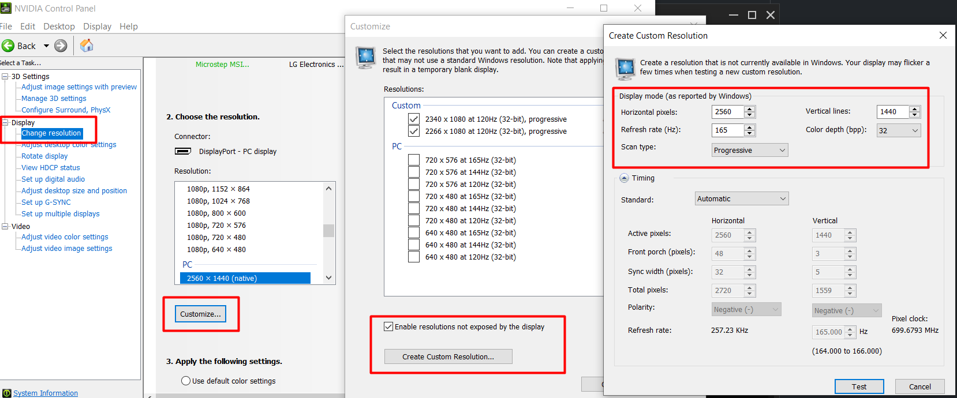Click the Back history dropdown arrow
The height and width of the screenshot is (398, 957).
click(x=46, y=46)
